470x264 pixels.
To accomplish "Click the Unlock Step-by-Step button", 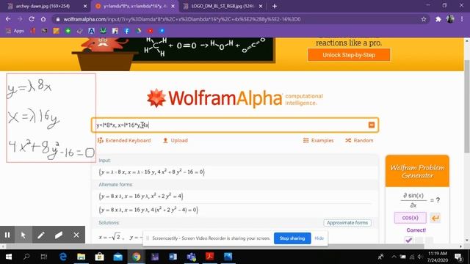I will [349, 55].
